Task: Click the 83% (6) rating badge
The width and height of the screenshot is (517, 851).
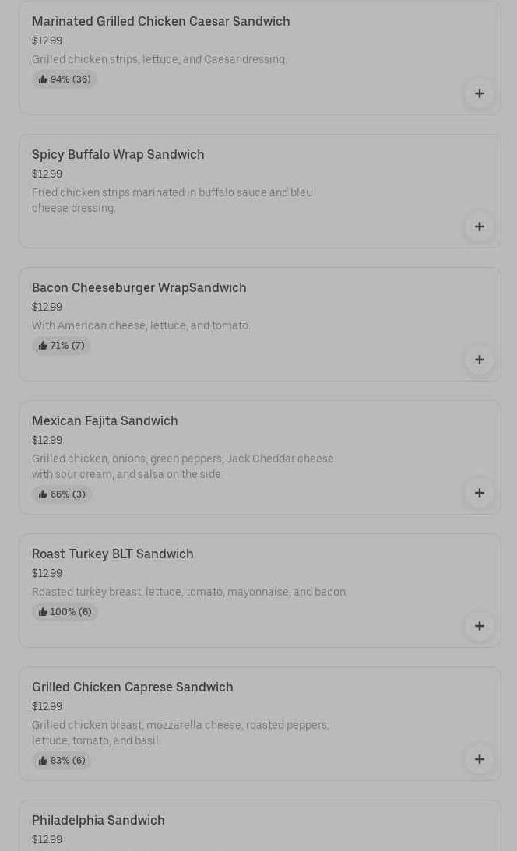Action: pos(62,761)
